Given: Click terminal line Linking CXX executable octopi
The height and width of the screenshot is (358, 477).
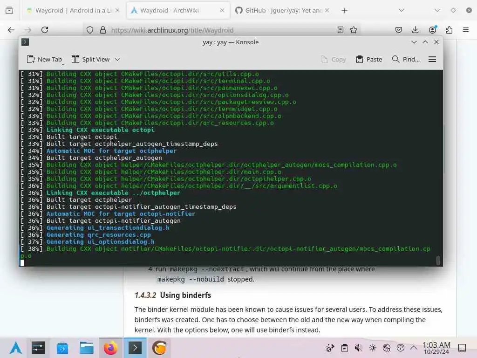Looking at the screenshot, I should [x=101, y=130].
